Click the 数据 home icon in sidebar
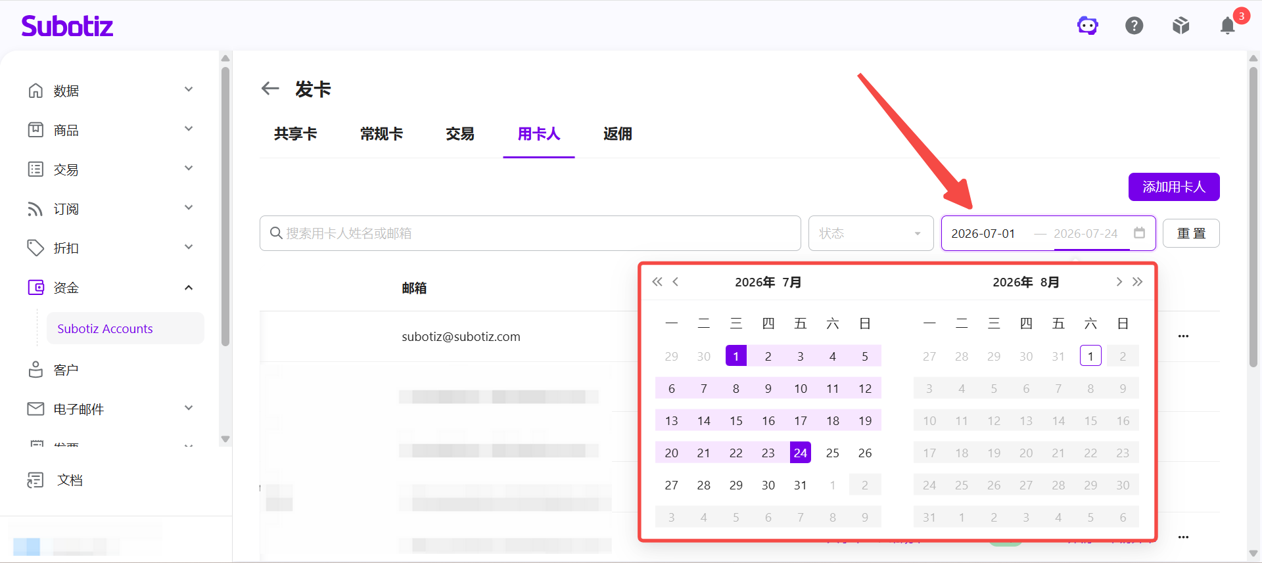Viewport: 1262px width, 563px height. coord(35,91)
